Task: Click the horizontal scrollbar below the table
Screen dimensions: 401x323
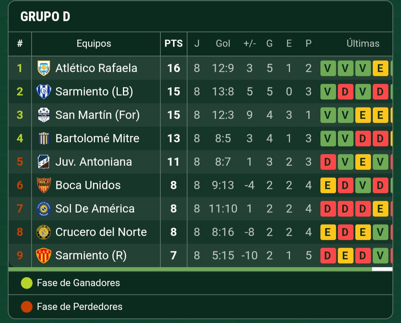Action: pyautogui.click(x=190, y=269)
